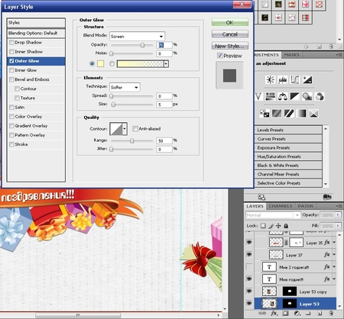Click the Lock position icon
The image size is (344, 319).
[278, 226]
